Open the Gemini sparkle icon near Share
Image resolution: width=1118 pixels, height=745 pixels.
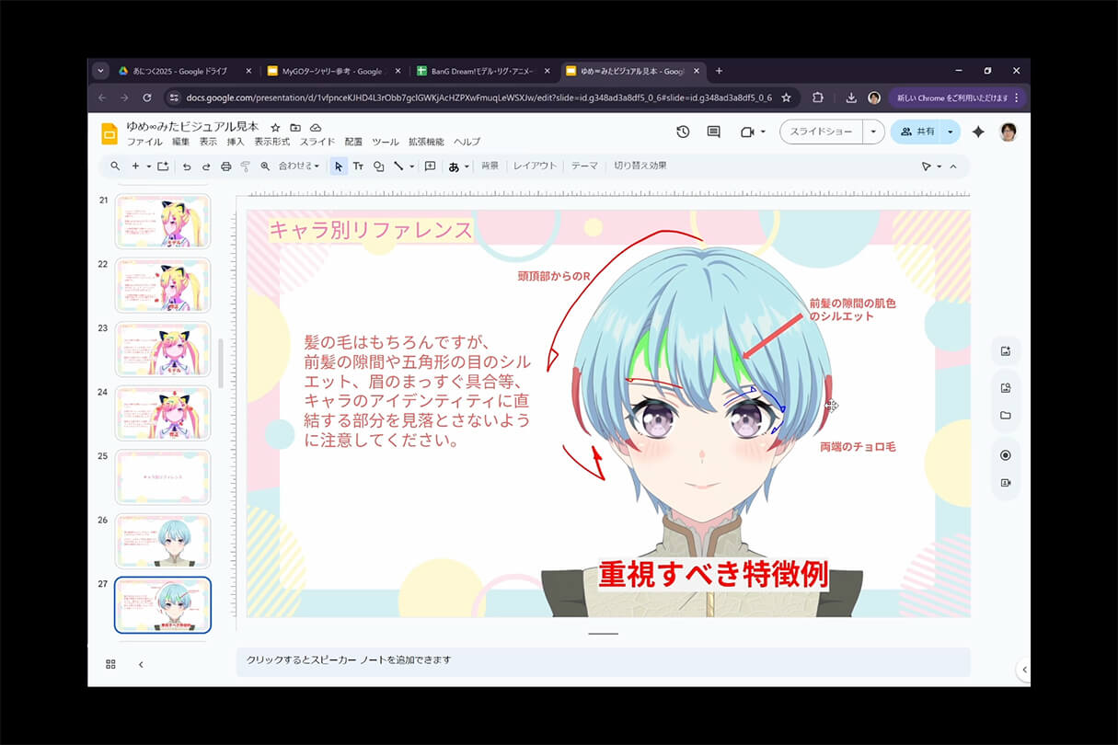(978, 132)
